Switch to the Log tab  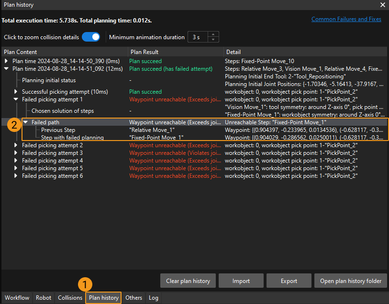tap(153, 298)
